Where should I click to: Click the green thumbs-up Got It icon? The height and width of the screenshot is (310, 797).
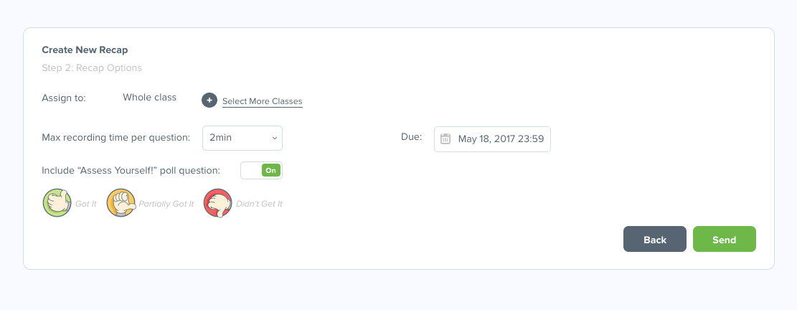coord(57,203)
